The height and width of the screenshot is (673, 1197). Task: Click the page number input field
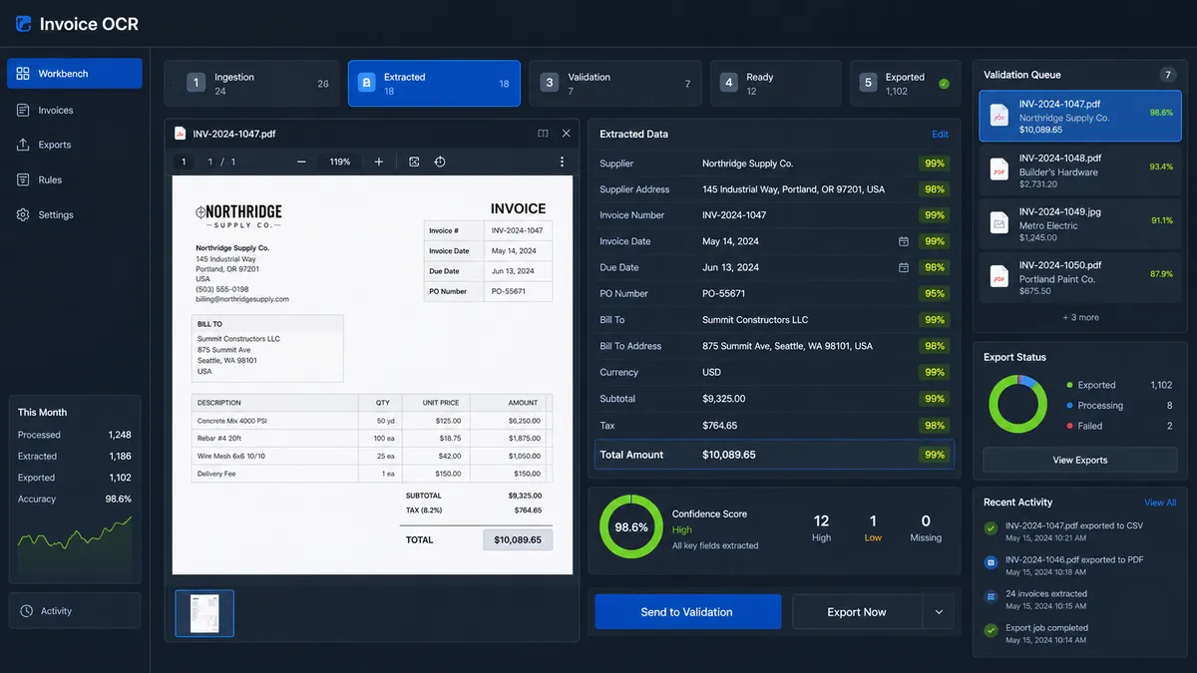[x=183, y=162]
